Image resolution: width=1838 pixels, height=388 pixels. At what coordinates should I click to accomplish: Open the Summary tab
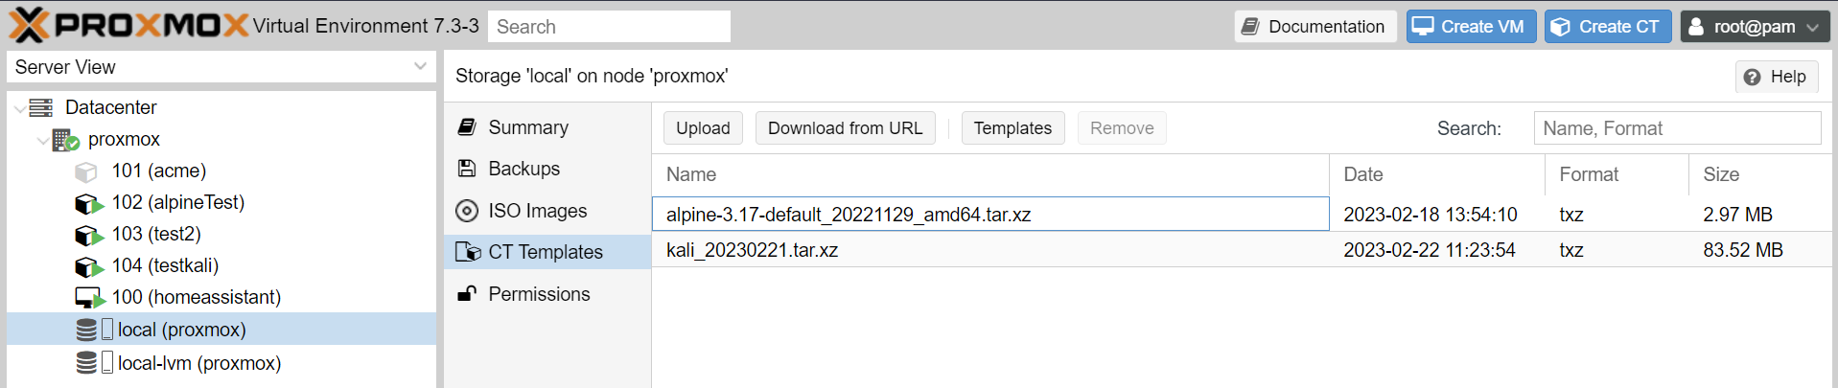pos(527,127)
